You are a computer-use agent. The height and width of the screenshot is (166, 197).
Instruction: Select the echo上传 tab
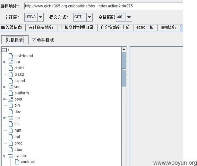(x=145, y=27)
